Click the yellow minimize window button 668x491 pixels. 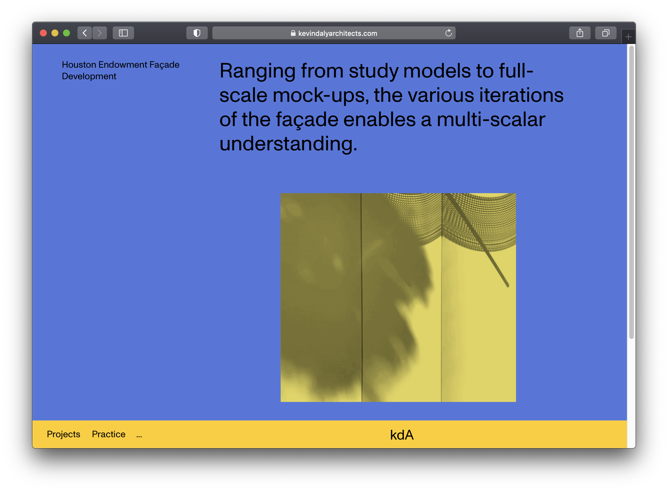(x=55, y=33)
